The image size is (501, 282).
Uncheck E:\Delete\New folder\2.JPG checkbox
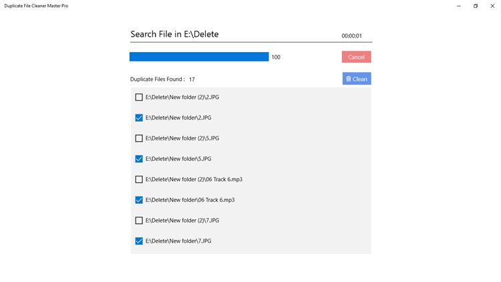(139, 118)
